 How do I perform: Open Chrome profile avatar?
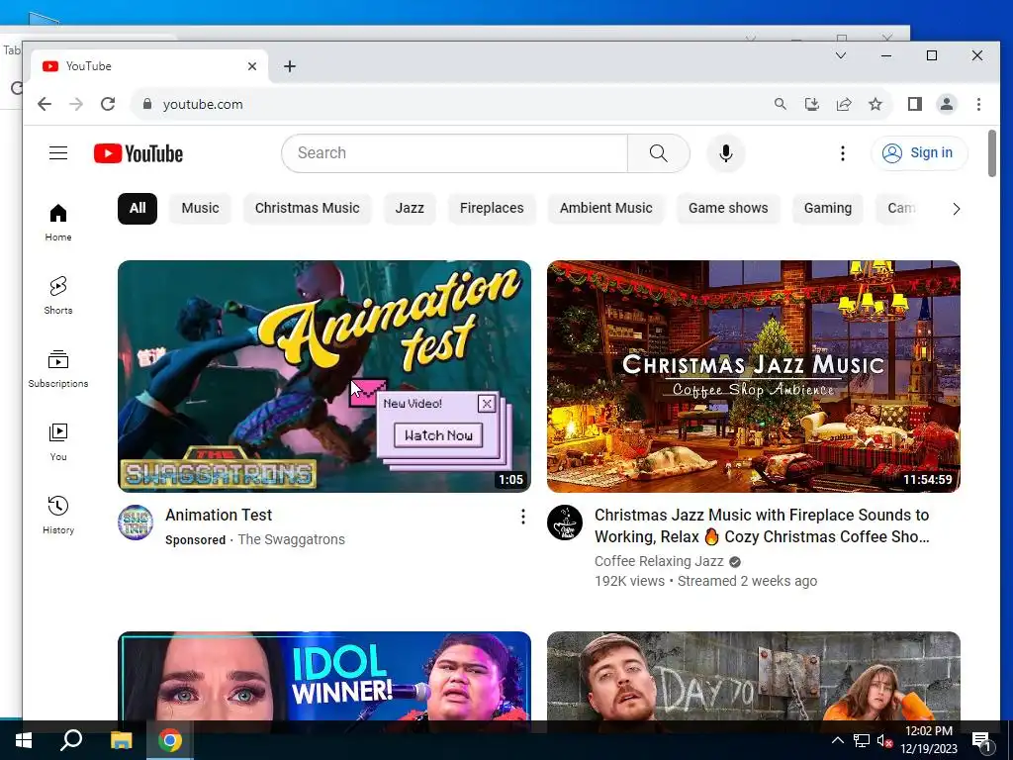[947, 104]
